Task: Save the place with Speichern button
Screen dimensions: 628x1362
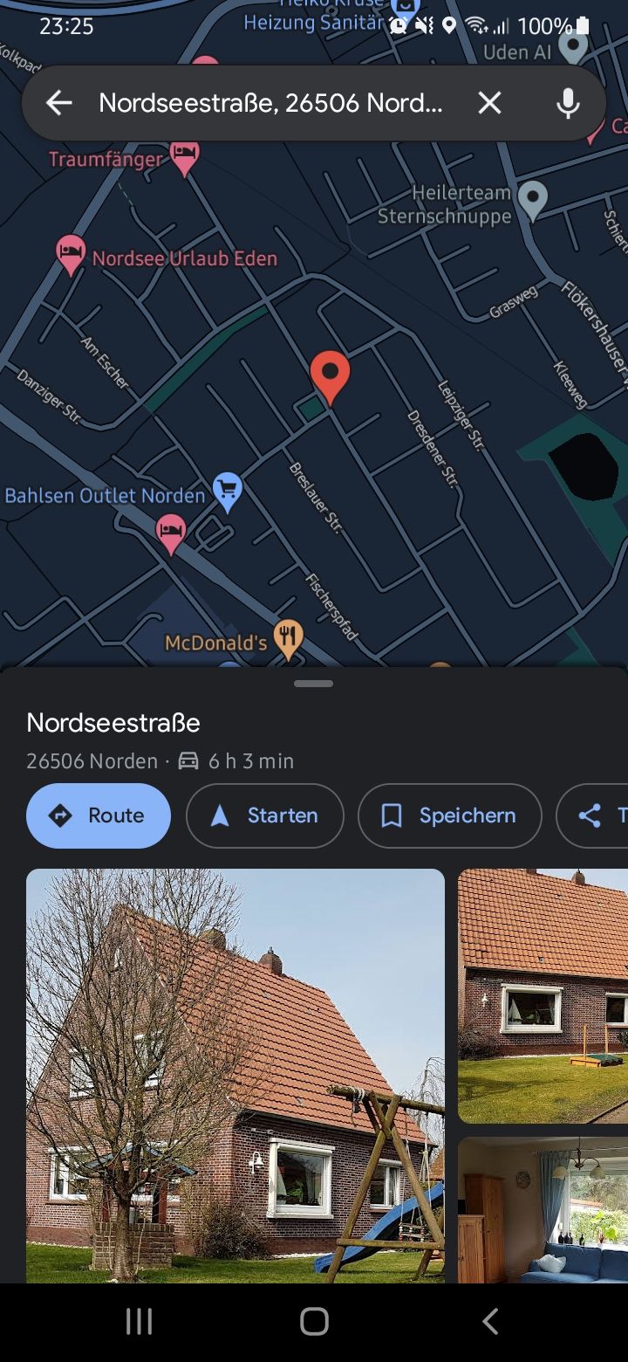Action: click(450, 815)
